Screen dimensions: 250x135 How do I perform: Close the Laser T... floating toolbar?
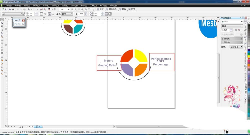(x=23, y=20)
